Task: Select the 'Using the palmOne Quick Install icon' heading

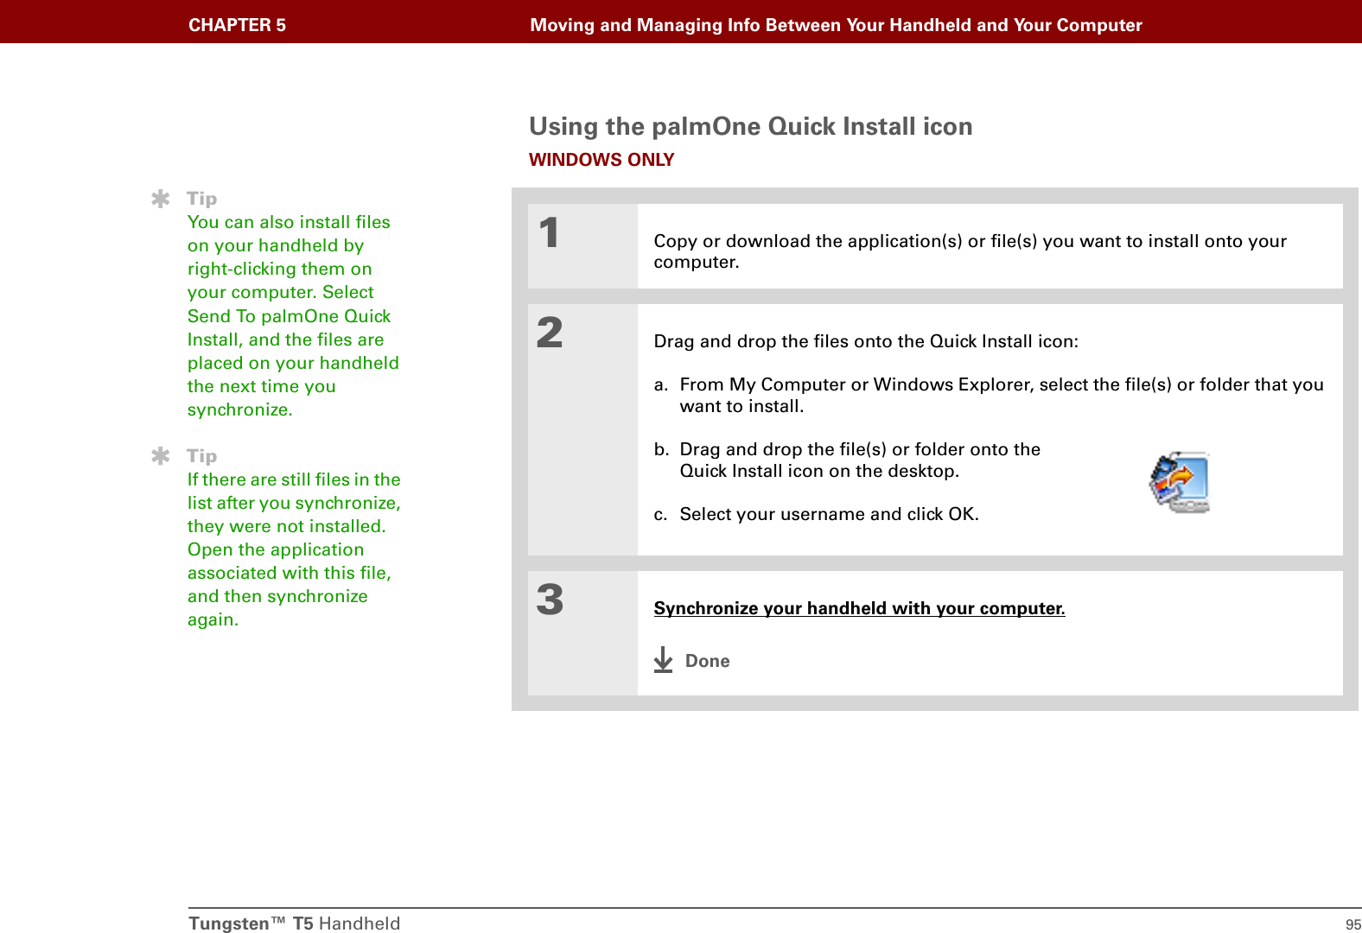Action: pos(751,126)
